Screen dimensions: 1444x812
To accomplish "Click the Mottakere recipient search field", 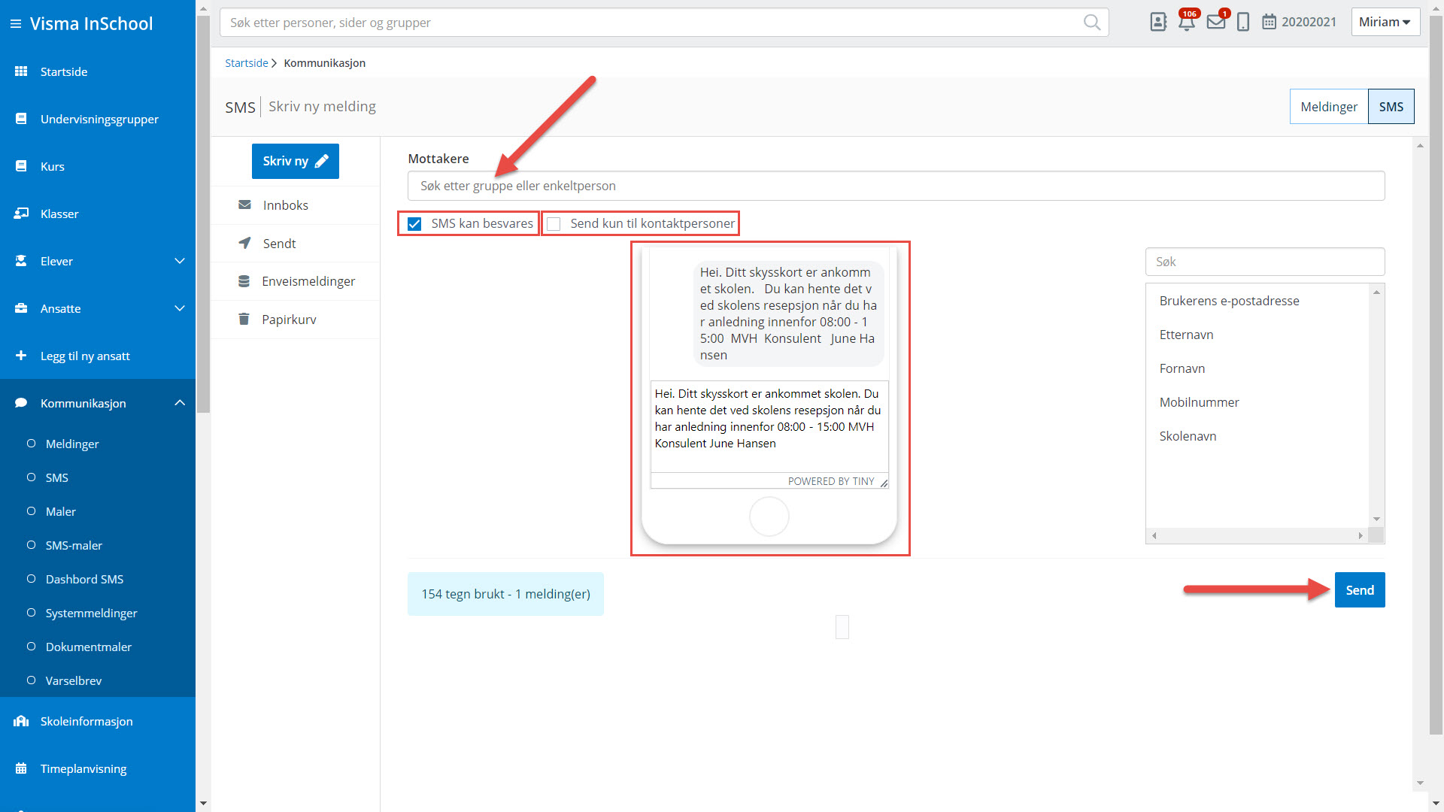I will 895,186.
